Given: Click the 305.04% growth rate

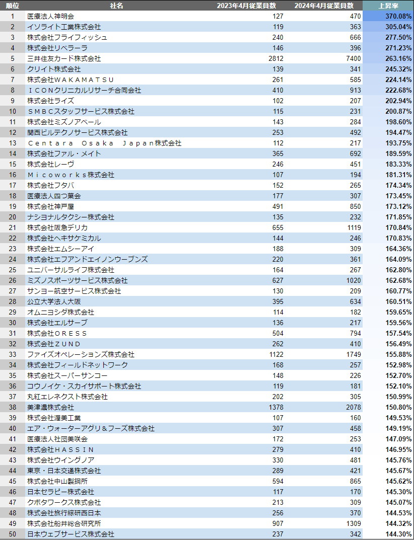Looking at the screenshot, I should pyautogui.click(x=398, y=27).
